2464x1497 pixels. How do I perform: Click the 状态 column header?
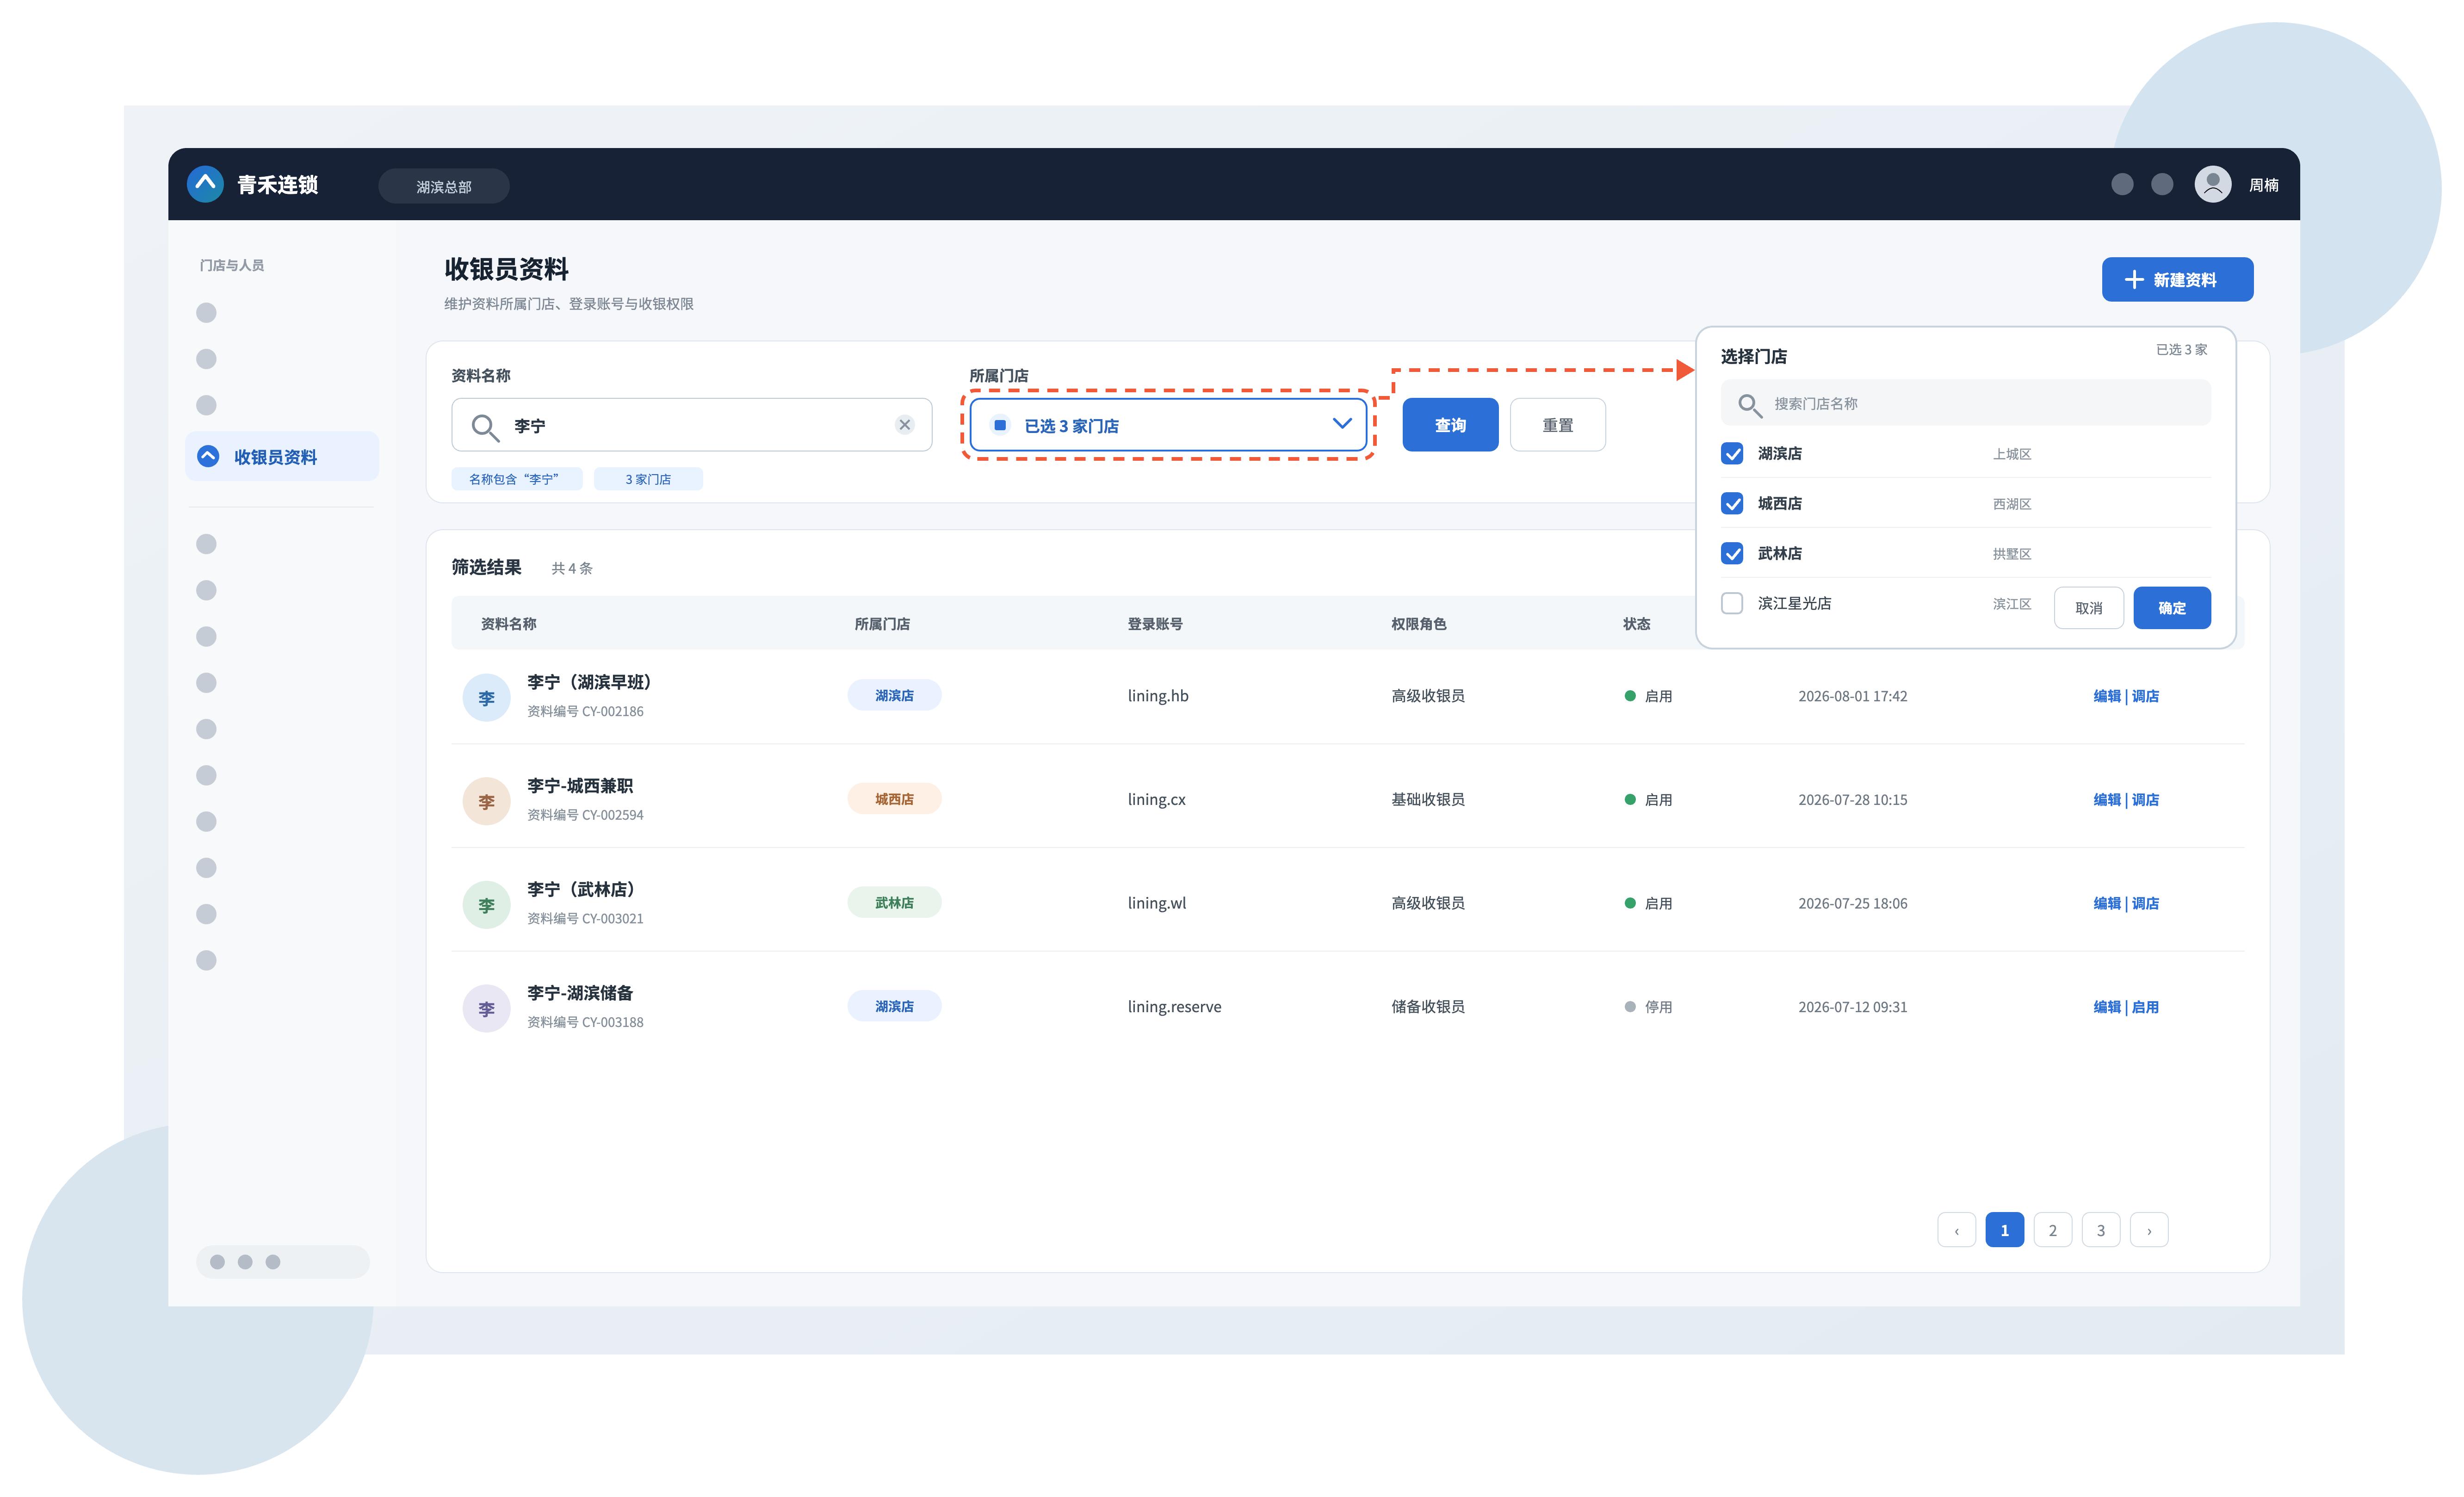[x=1636, y=624]
